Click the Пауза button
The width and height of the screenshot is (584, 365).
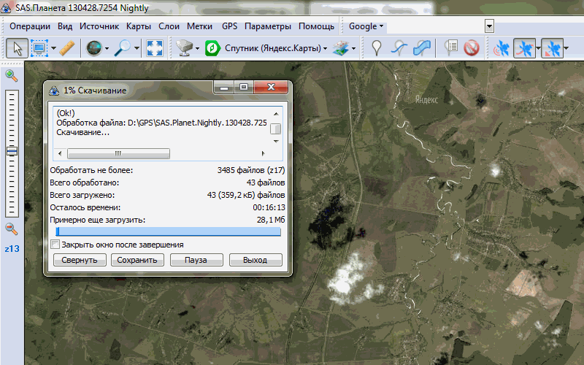tap(196, 260)
